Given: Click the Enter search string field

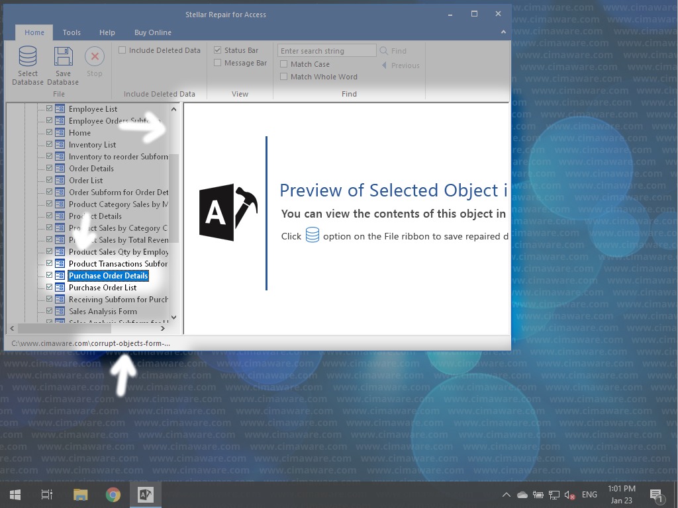Looking at the screenshot, I should pos(326,51).
